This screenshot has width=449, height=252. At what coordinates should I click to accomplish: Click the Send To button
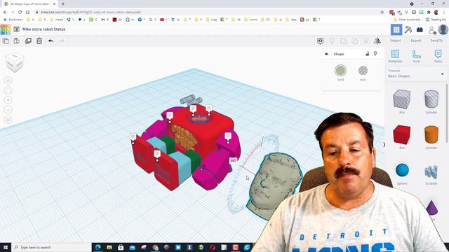click(x=436, y=41)
